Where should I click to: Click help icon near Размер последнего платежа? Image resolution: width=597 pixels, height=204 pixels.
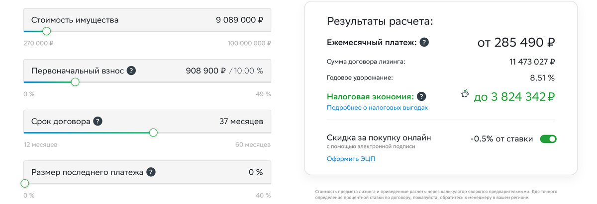pyautogui.click(x=151, y=172)
